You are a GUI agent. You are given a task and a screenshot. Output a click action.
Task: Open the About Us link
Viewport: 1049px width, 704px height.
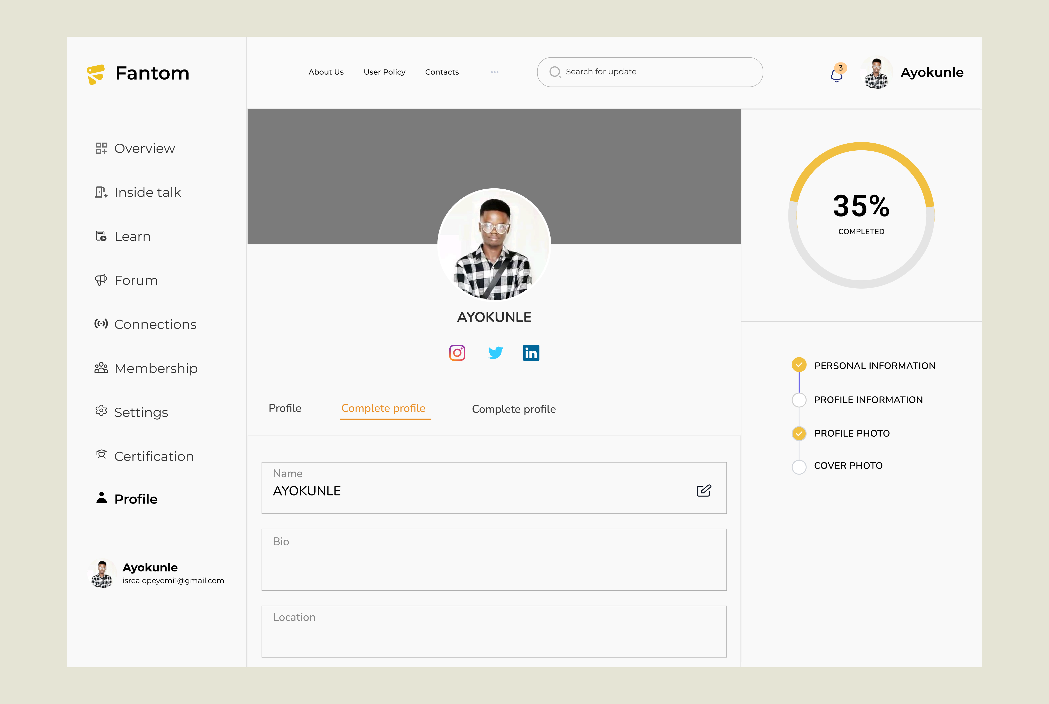(326, 72)
